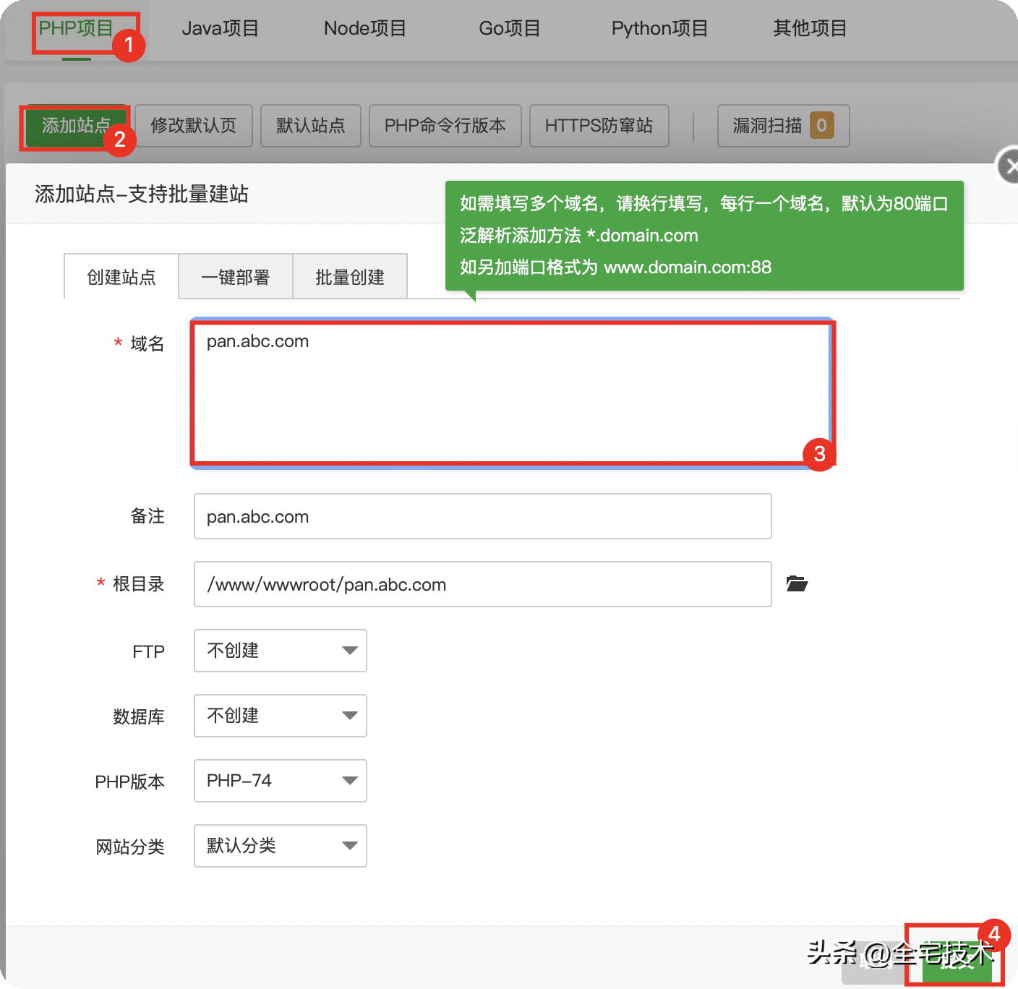Open the 网站分类 dropdown showing 默认分类
This screenshot has width=1018, height=989.
coord(280,846)
